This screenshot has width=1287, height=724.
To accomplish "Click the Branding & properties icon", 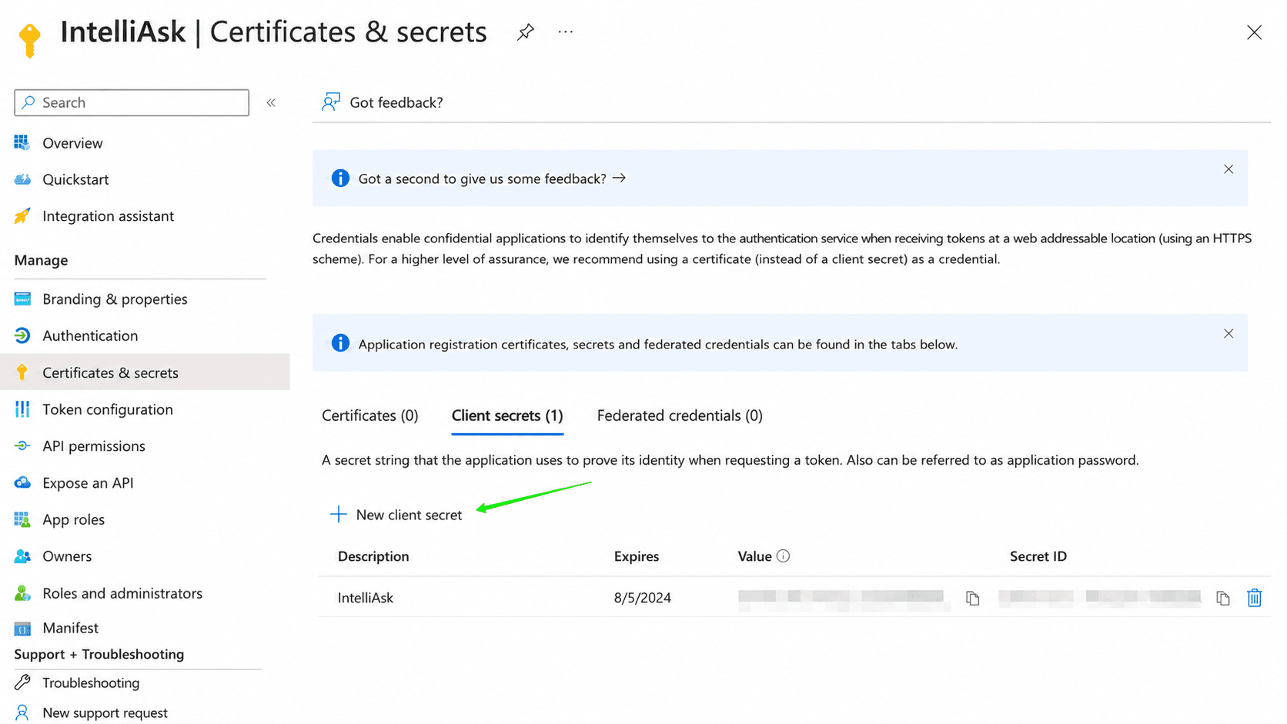I will [22, 299].
